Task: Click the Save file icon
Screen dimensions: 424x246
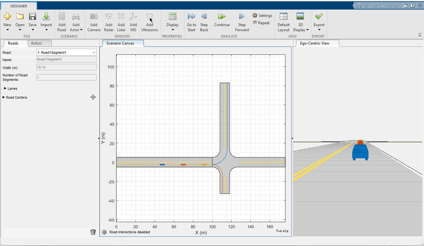Action: (33, 17)
